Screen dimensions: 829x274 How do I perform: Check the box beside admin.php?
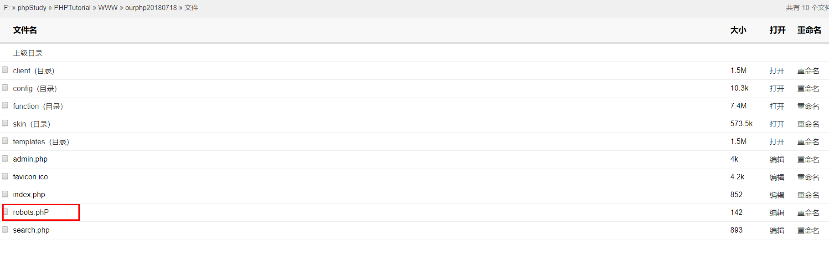point(5,158)
